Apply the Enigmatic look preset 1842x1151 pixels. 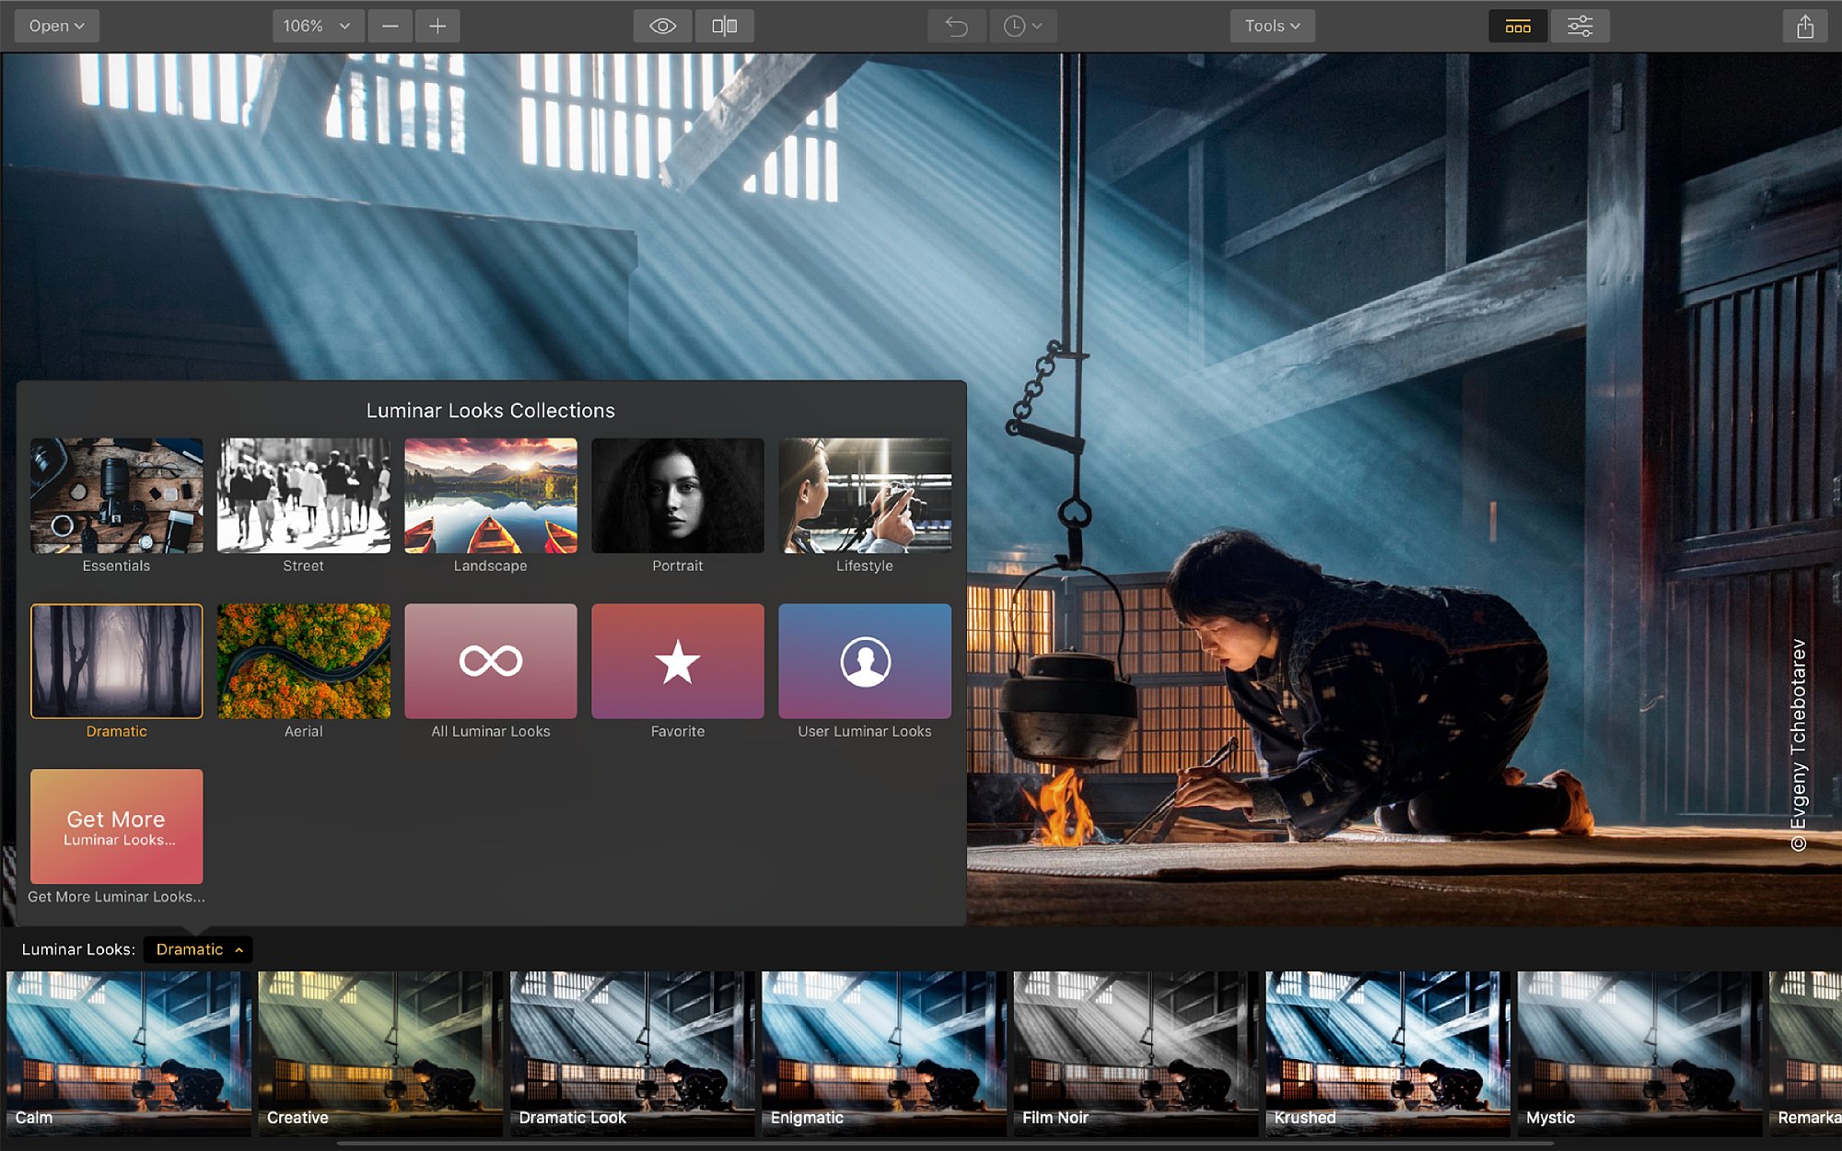[884, 1053]
